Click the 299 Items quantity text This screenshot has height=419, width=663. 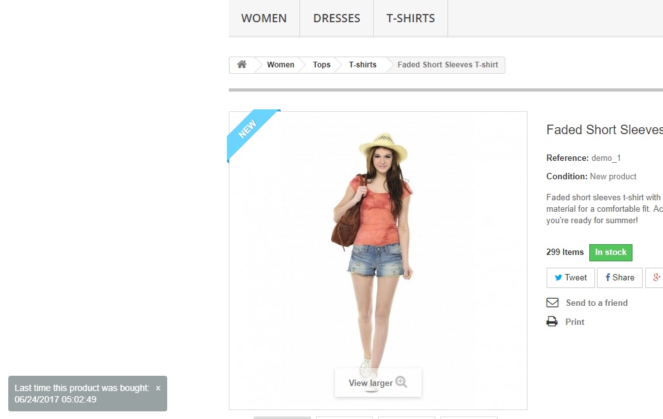point(565,252)
